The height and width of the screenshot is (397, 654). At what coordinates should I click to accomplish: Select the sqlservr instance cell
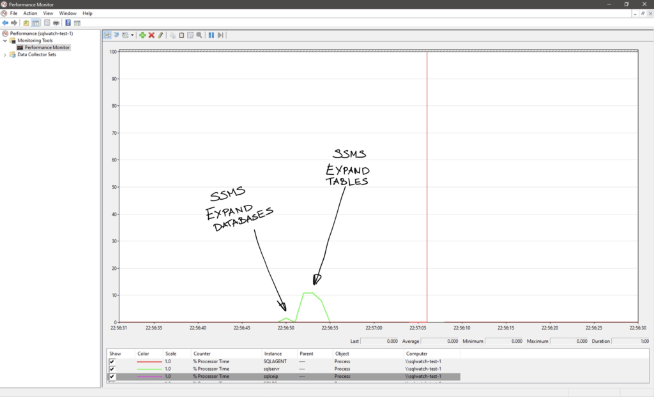point(271,369)
